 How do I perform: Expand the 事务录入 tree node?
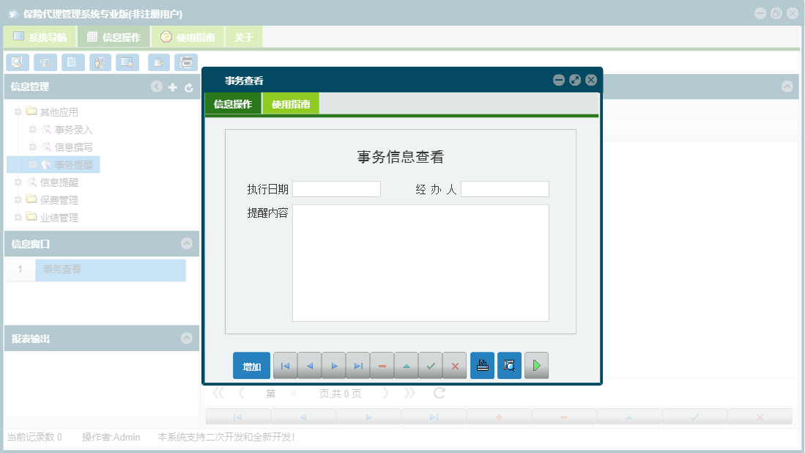point(32,130)
